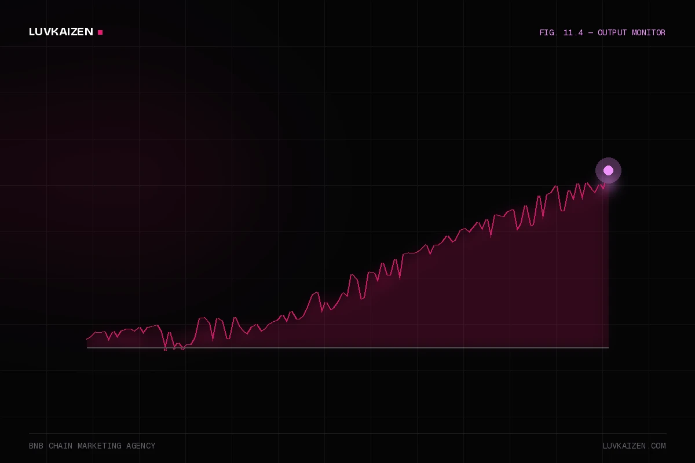
Task: Open the LUVKAIZEN.COM footer link
Action: [x=634, y=446]
